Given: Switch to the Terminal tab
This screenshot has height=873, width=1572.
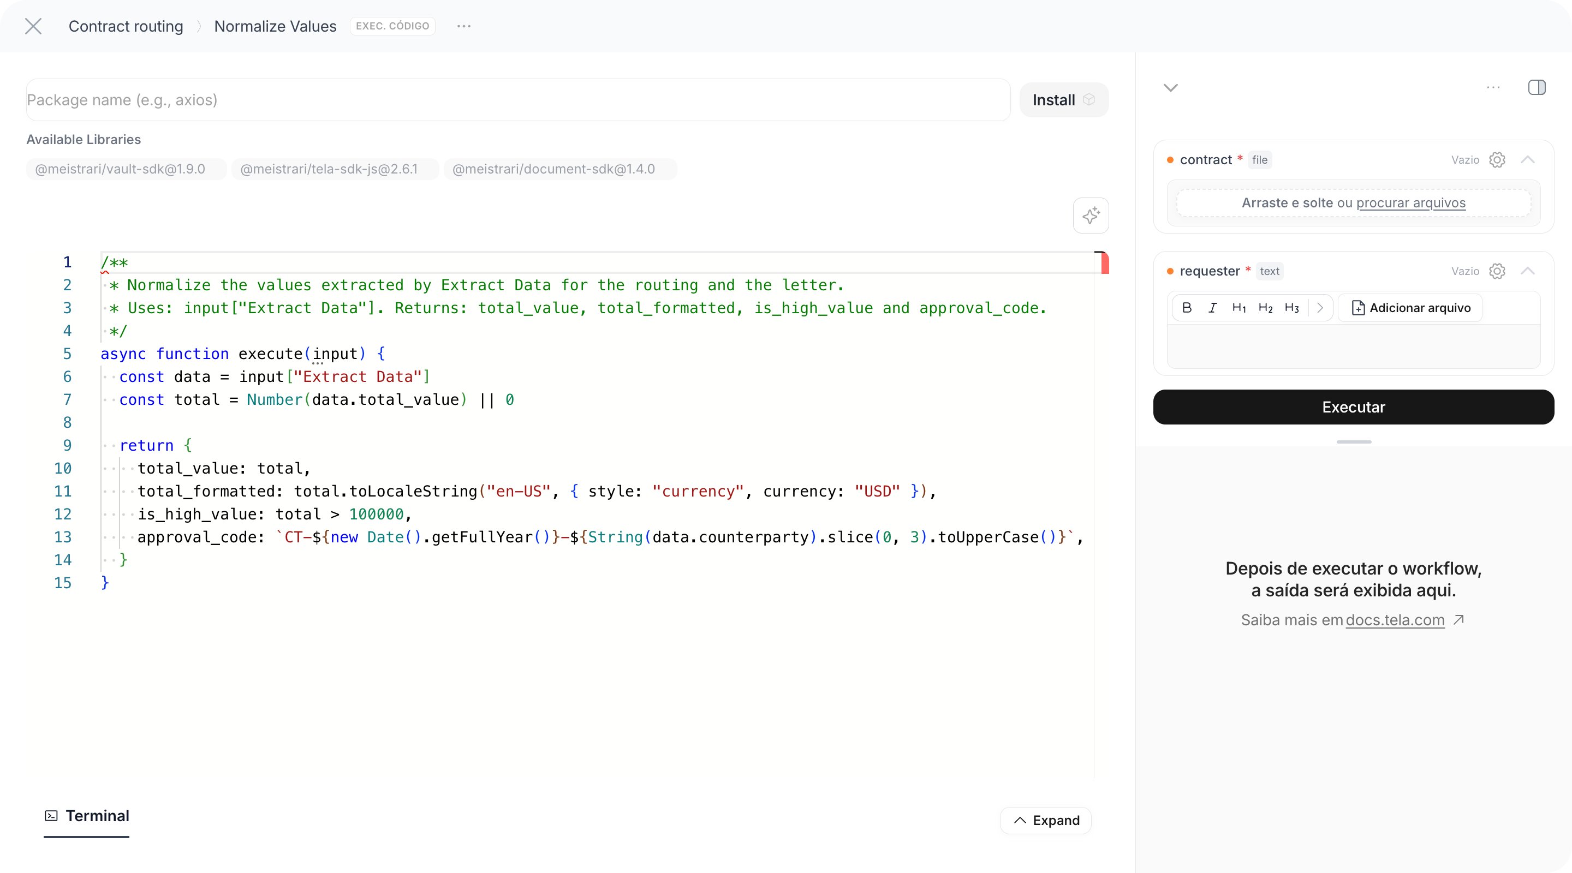Looking at the screenshot, I should [x=87, y=816].
